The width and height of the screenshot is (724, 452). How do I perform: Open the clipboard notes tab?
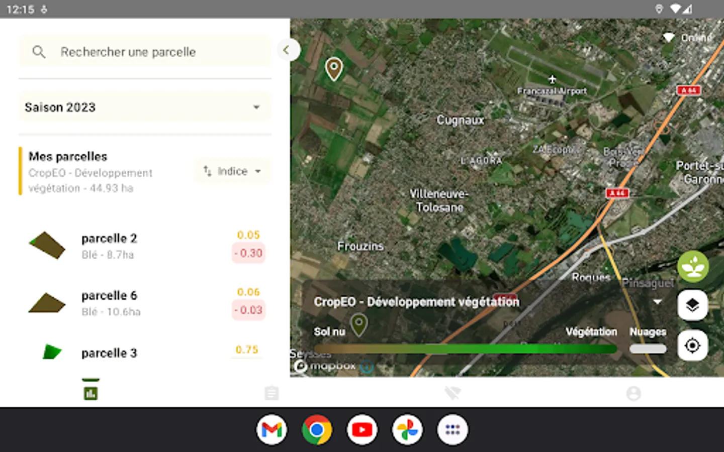click(x=271, y=393)
